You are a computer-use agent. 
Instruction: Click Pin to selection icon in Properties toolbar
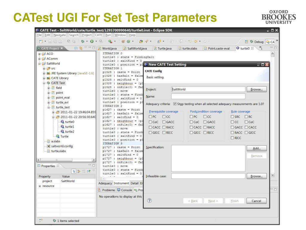[88, 172]
